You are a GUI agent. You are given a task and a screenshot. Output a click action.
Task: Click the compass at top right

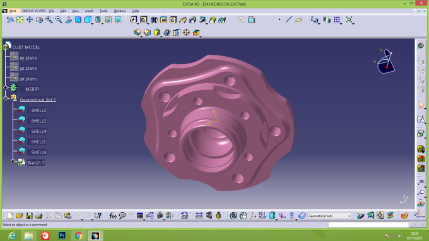click(x=385, y=62)
